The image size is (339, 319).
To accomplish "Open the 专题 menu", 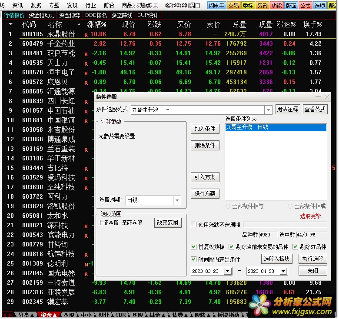I will 54,5.
